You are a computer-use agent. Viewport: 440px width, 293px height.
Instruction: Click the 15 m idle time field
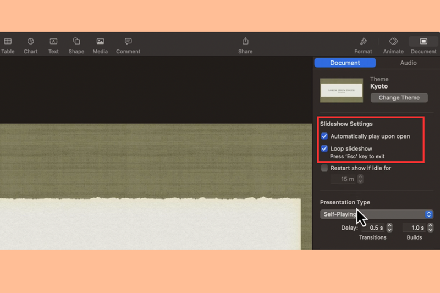pos(343,179)
